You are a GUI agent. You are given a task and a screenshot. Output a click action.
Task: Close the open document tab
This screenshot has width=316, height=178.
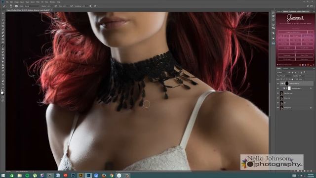pyautogui.click(x=51, y=10)
